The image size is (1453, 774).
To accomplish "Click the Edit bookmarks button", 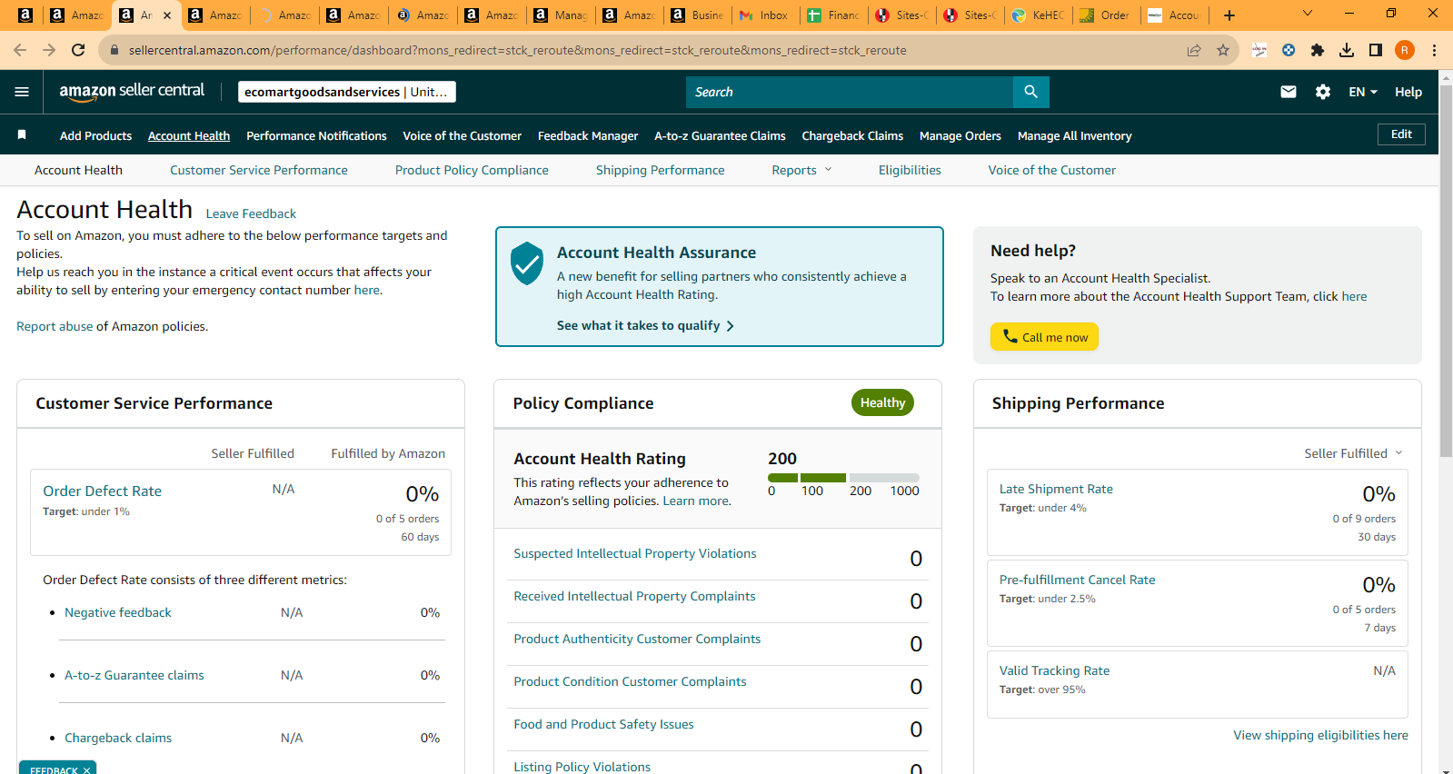I will (1401, 134).
